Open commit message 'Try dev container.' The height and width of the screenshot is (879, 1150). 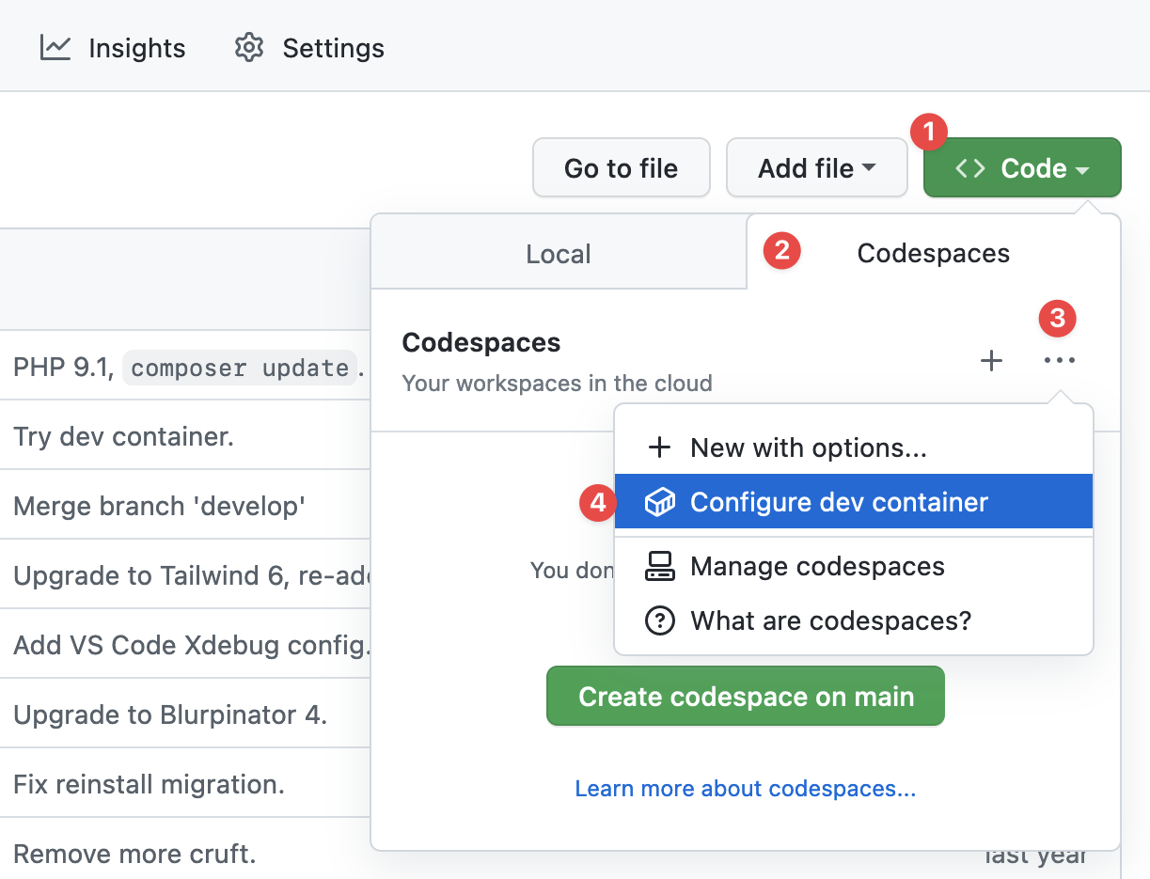(124, 436)
